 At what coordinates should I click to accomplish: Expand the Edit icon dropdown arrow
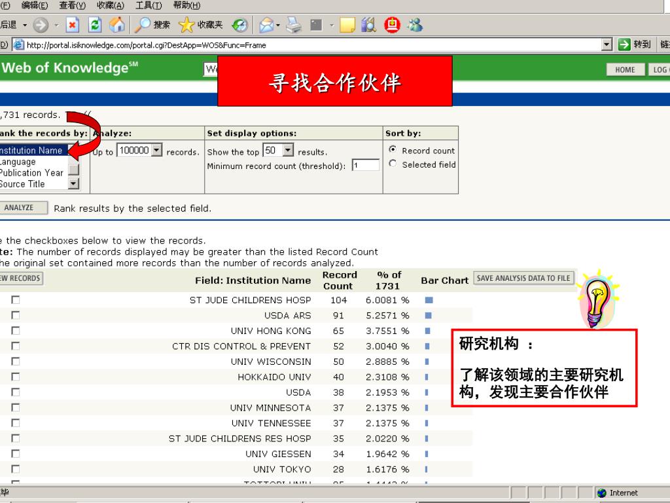click(x=331, y=26)
